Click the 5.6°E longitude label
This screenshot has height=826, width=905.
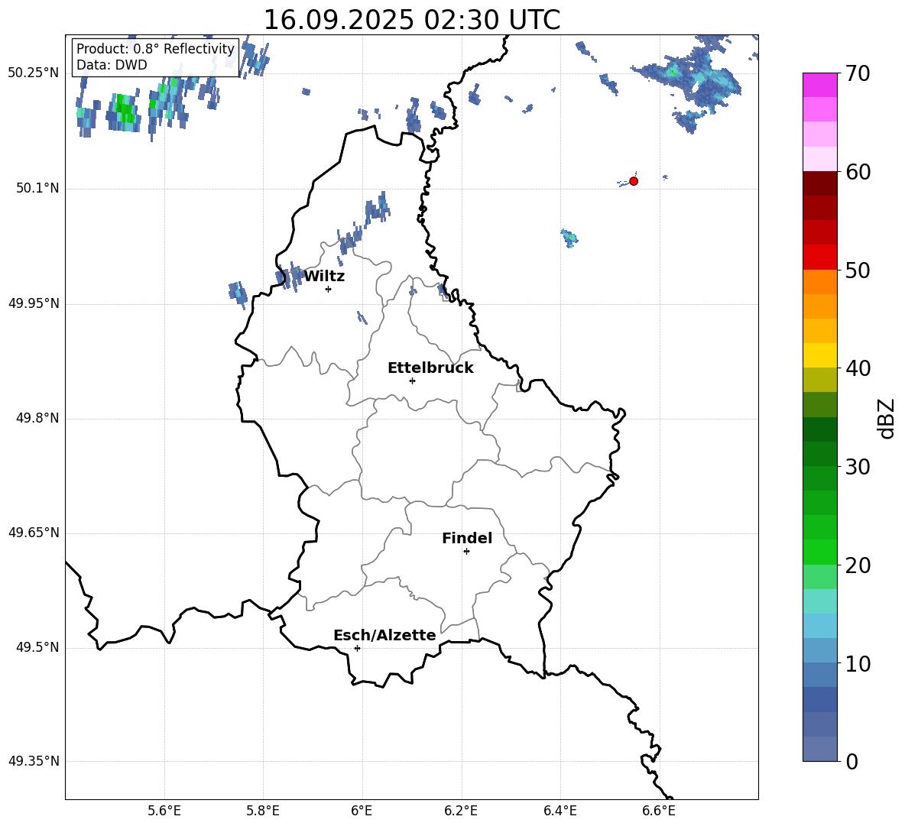[164, 811]
